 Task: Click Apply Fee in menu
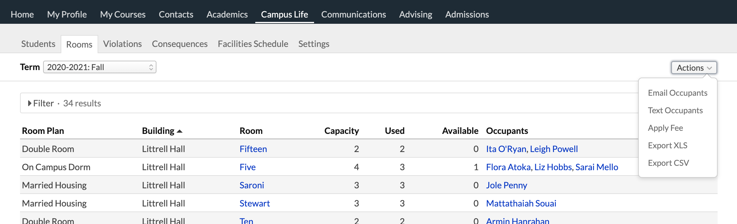[x=665, y=128]
